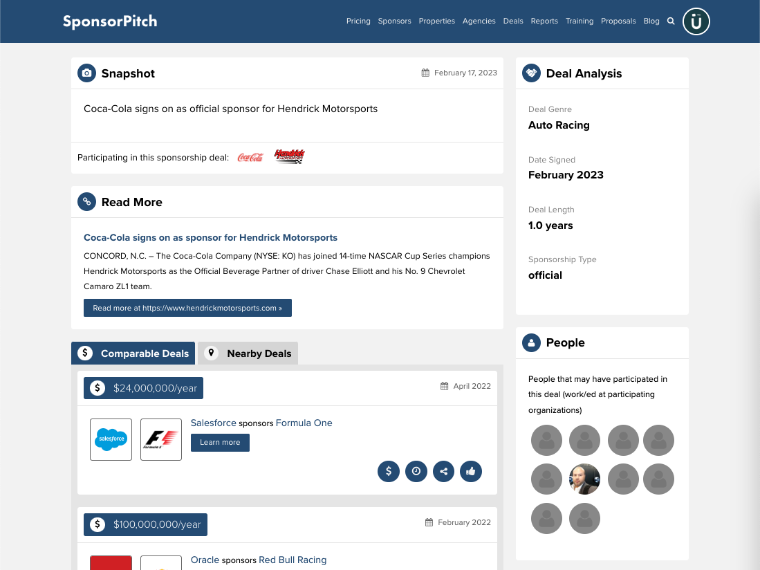Open the Formula One property link
This screenshot has height=570, width=760.
[x=304, y=423]
